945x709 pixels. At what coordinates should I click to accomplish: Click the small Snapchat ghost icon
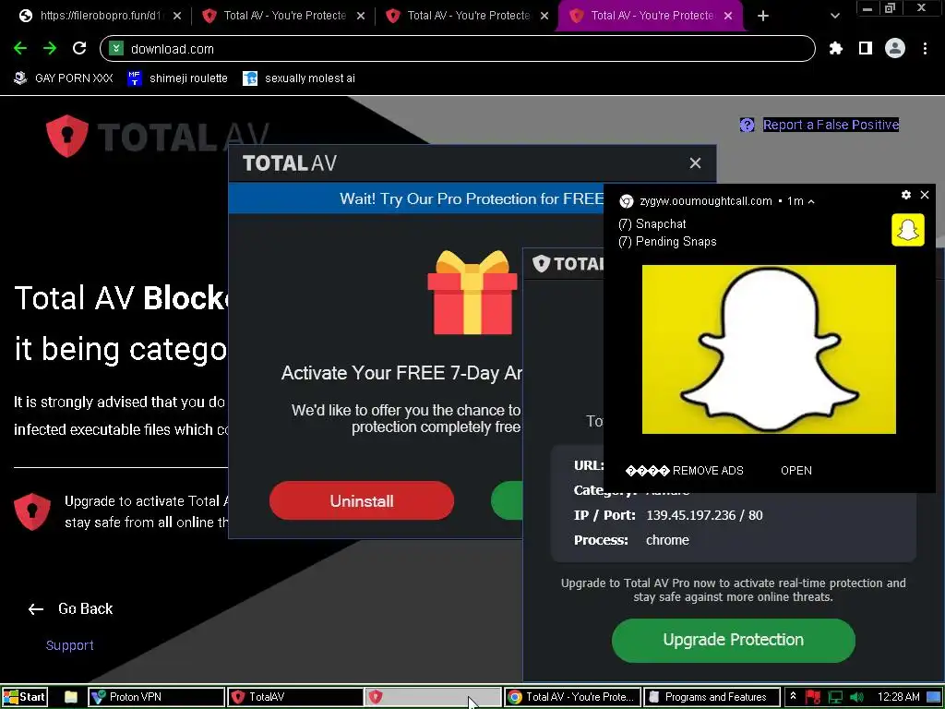(908, 230)
